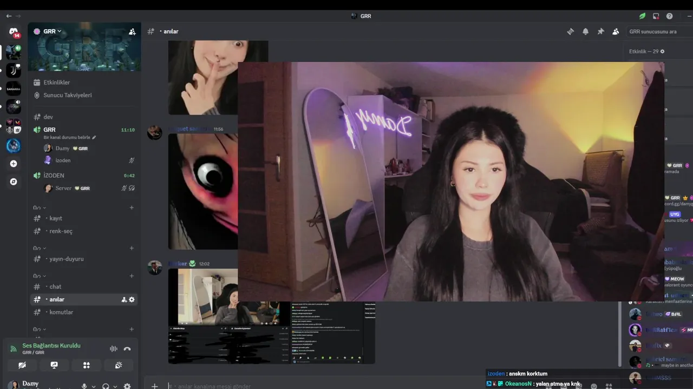Click the Add a Server plus icon
Screen dimensions: 693x389
14,164
